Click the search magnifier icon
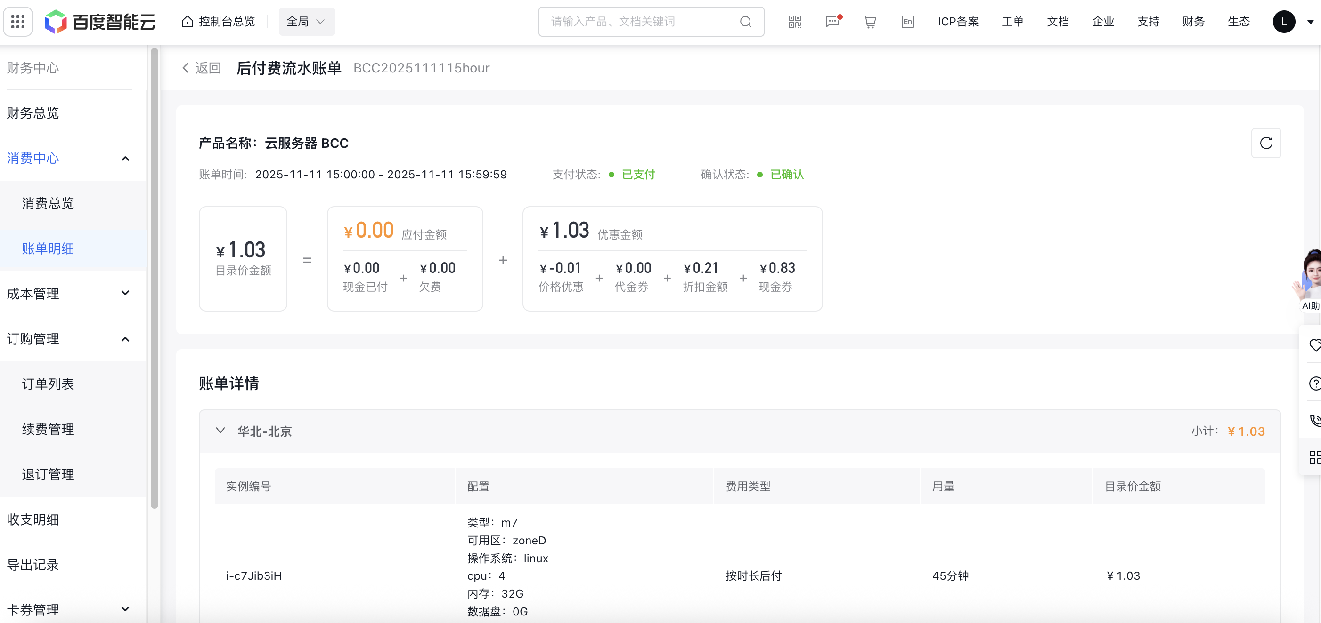The height and width of the screenshot is (623, 1321). point(746,22)
